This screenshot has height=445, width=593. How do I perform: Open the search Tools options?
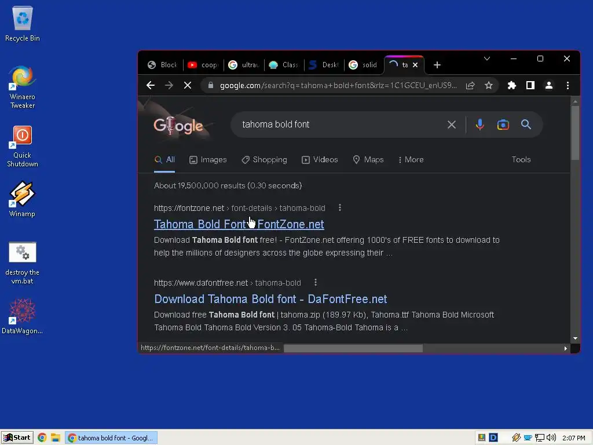point(521,160)
